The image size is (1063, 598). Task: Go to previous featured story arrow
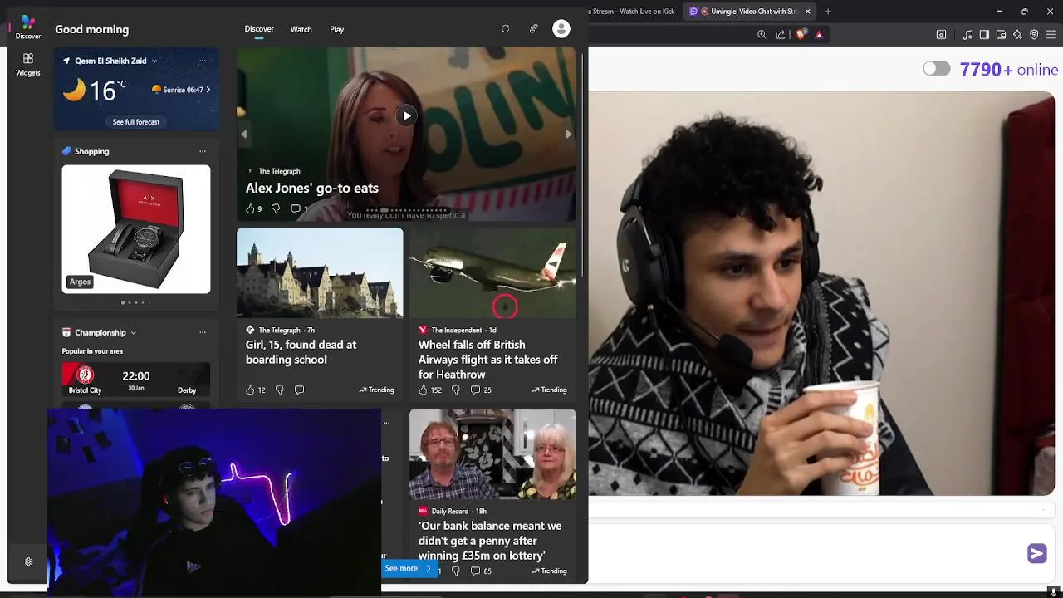click(x=244, y=134)
